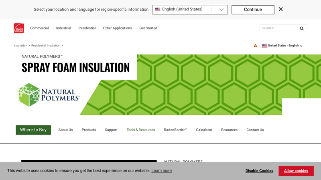Open the Calculator tab
The width and height of the screenshot is (321, 180).
tap(204, 130)
